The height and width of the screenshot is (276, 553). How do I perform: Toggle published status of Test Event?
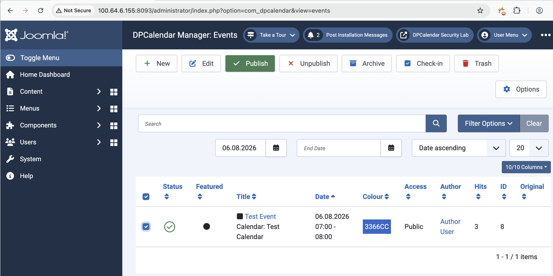[x=170, y=227]
